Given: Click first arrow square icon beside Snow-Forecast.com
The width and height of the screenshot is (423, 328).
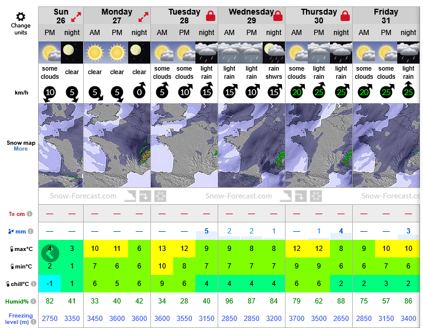Looking at the screenshot, I should point(145,196).
